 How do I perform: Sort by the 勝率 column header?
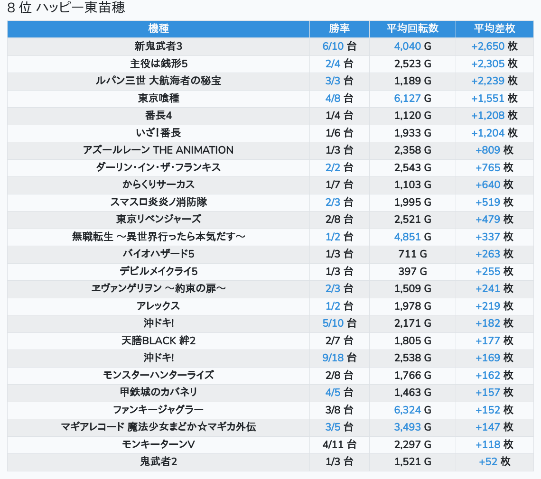pos(339,29)
